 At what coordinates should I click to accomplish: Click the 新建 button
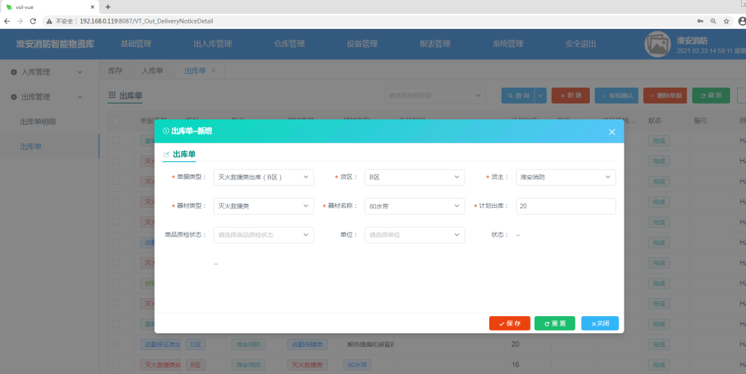tap(571, 95)
